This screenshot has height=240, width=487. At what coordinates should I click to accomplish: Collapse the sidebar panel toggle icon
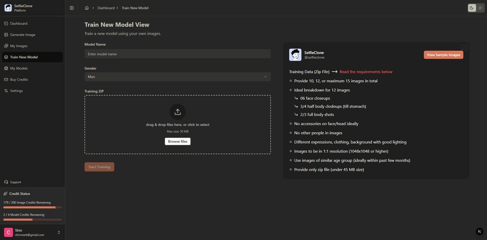72,8
